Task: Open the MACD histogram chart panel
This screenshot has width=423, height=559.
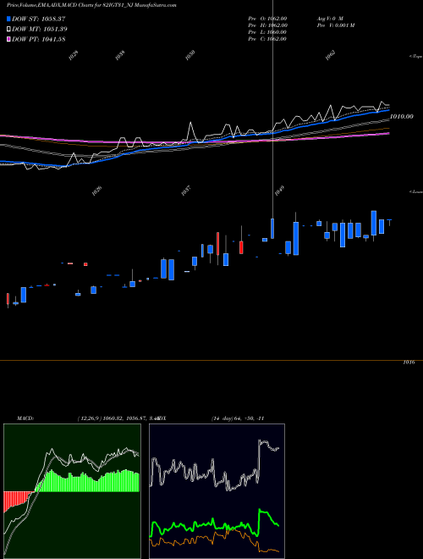Action: point(72,491)
